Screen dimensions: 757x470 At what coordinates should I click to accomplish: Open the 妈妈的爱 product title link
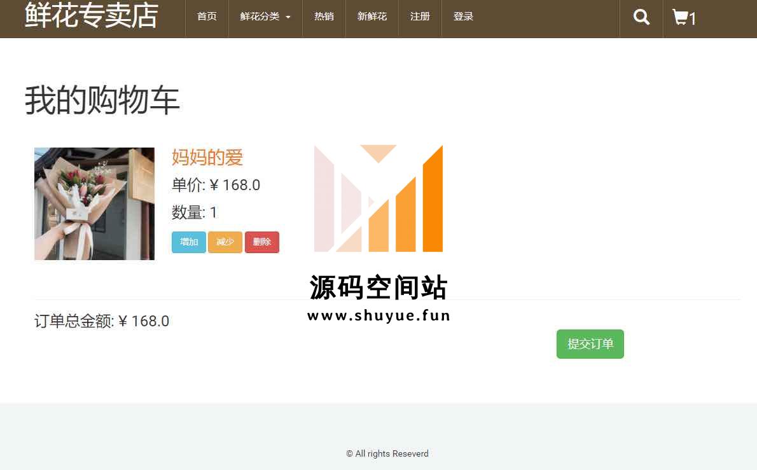pos(207,157)
